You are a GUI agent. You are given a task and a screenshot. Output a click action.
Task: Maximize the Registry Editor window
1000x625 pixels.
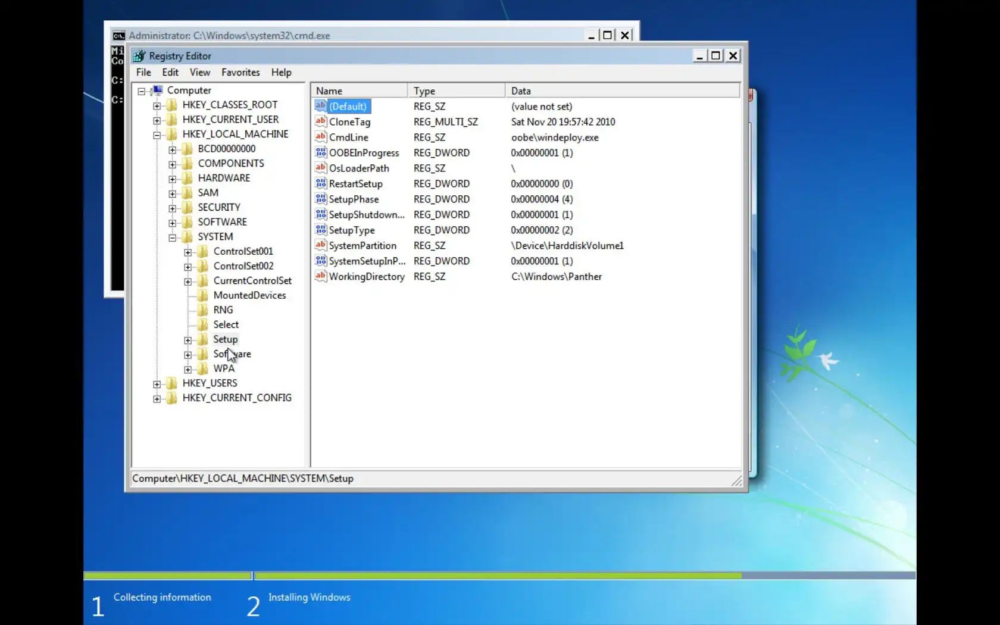[x=716, y=56]
